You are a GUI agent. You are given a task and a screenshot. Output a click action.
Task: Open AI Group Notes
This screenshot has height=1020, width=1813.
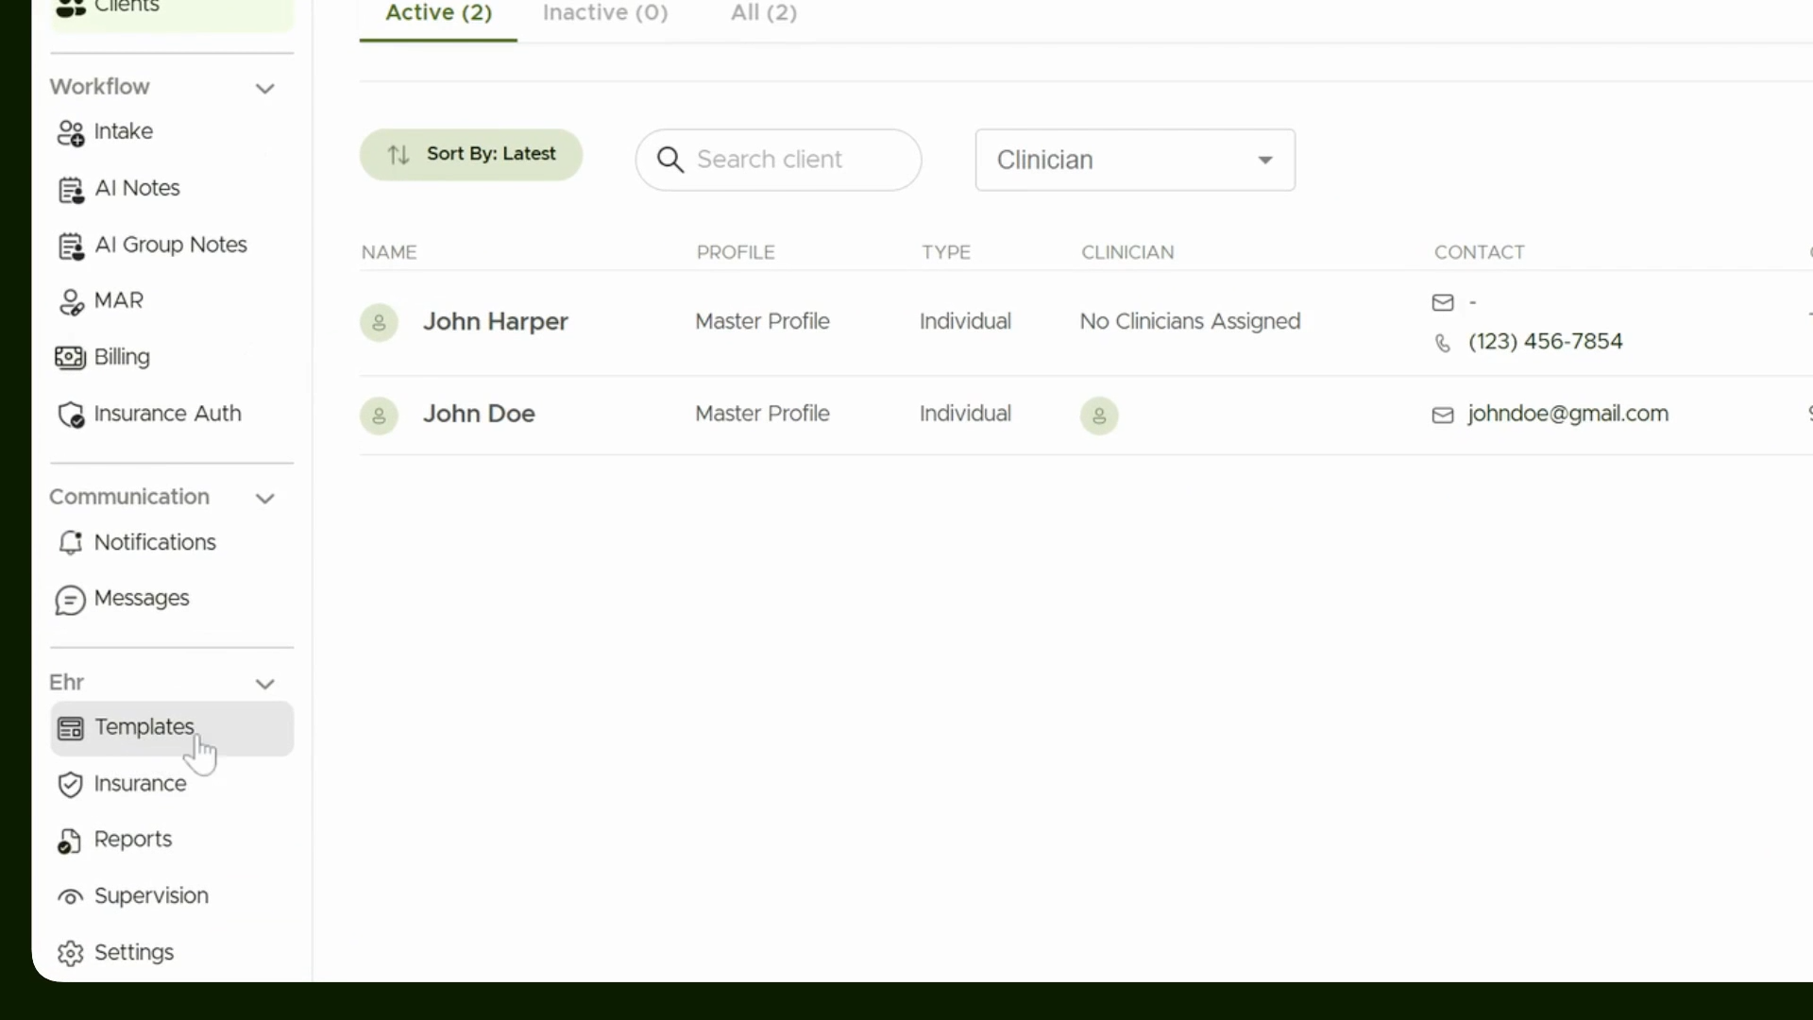tap(171, 246)
